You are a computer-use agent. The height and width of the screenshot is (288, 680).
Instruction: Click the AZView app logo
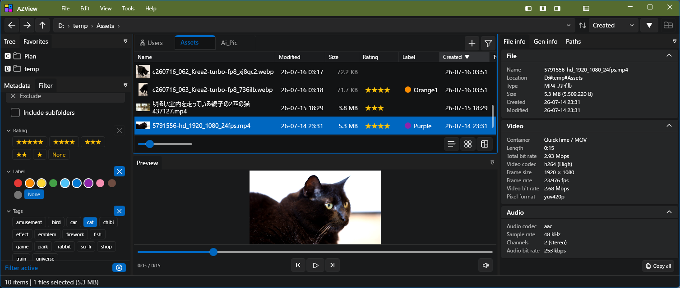coord(9,8)
